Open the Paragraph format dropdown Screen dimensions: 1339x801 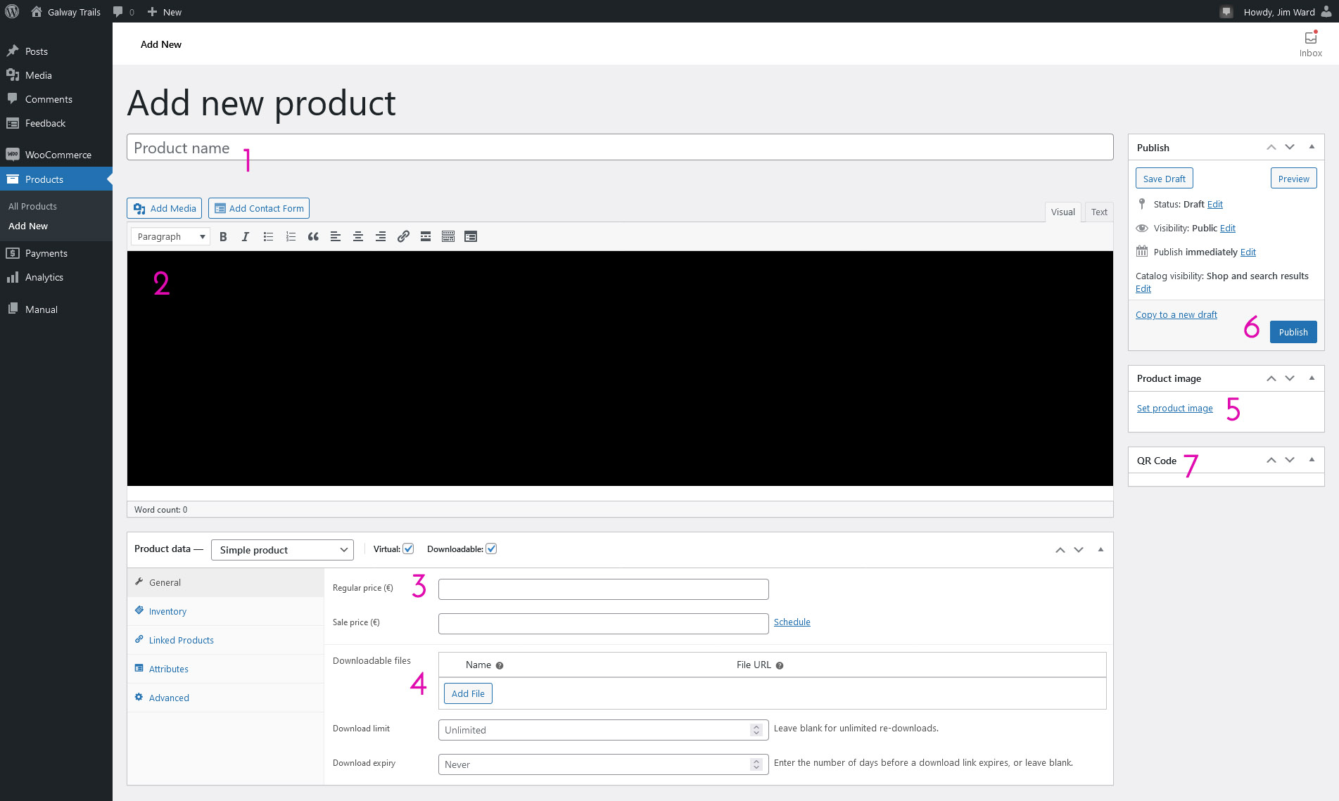[170, 237]
